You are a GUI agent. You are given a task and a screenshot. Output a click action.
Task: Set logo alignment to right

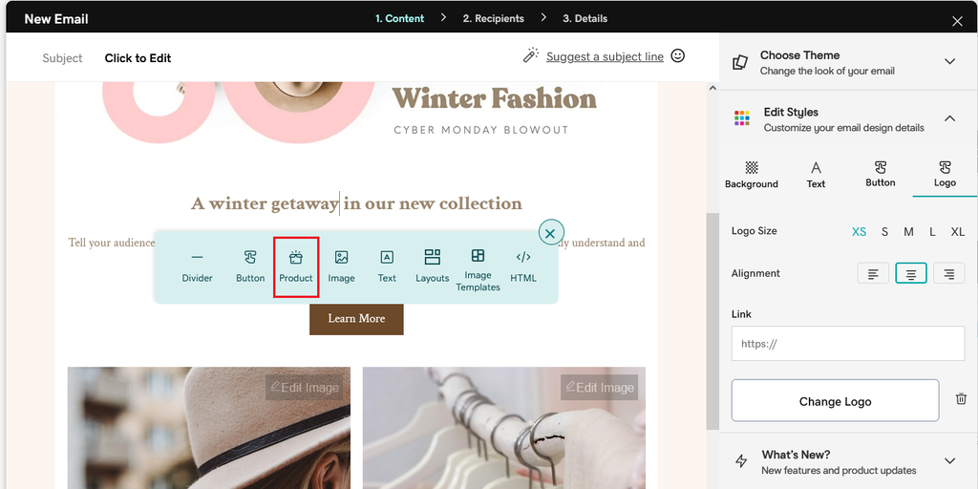pyautogui.click(x=948, y=274)
